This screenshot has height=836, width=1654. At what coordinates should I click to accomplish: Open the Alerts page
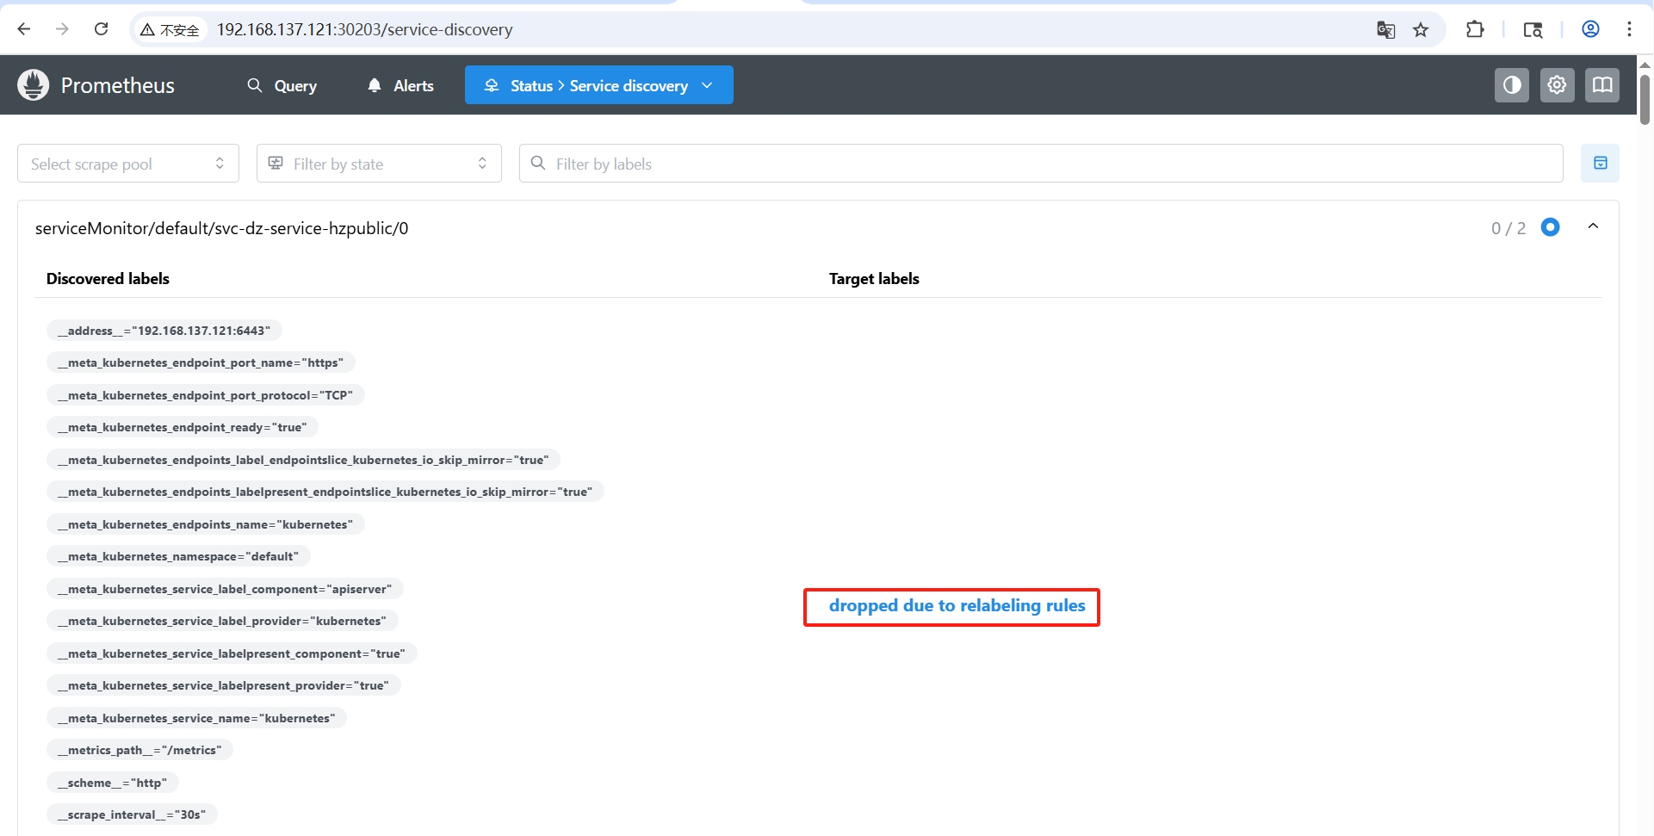400,85
